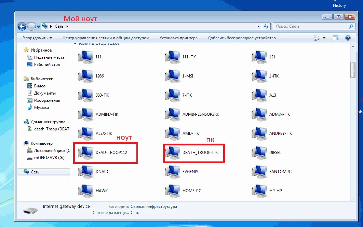Click the 'HAWK' computer name

click(102, 191)
